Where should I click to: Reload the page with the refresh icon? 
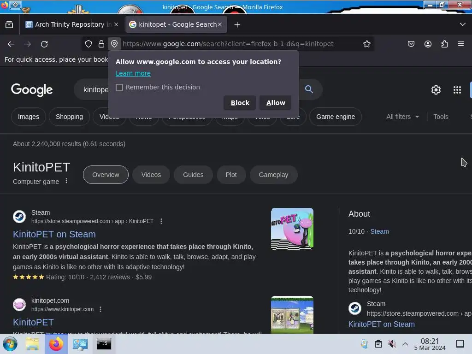pyautogui.click(x=44, y=44)
